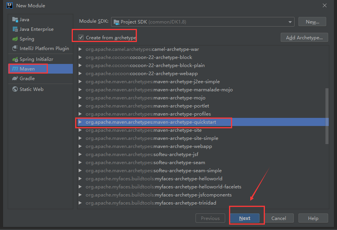Select Java module type

(40, 20)
